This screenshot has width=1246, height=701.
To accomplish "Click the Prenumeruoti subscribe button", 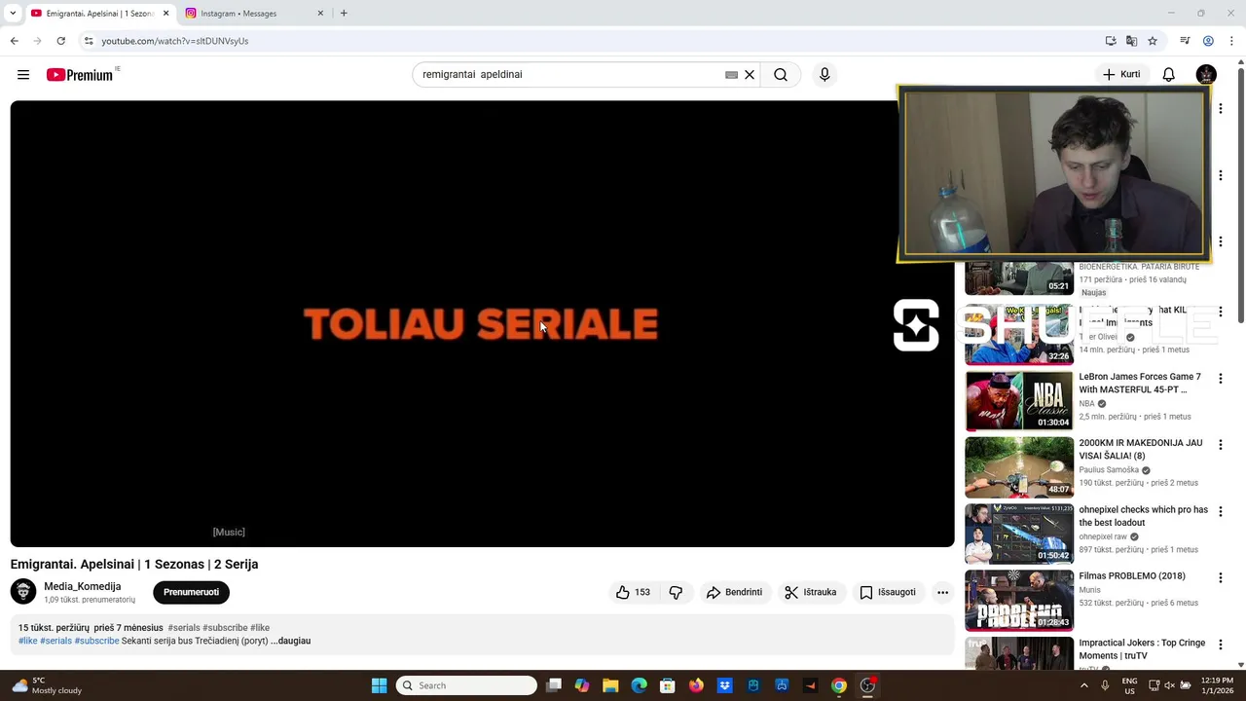I will coord(191,592).
